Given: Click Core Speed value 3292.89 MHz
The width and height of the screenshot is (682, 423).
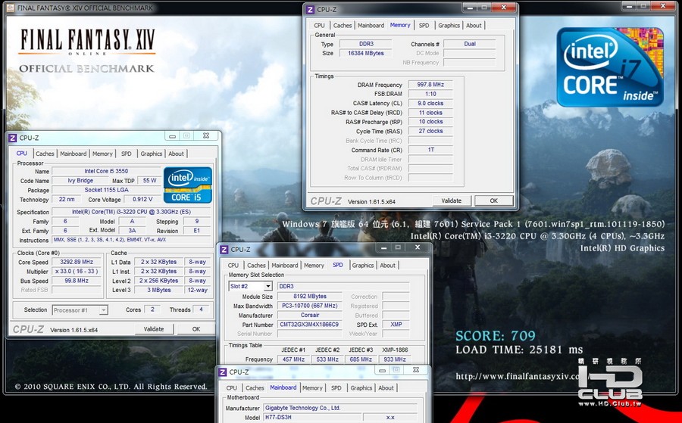Looking at the screenshot, I should coord(77,262).
